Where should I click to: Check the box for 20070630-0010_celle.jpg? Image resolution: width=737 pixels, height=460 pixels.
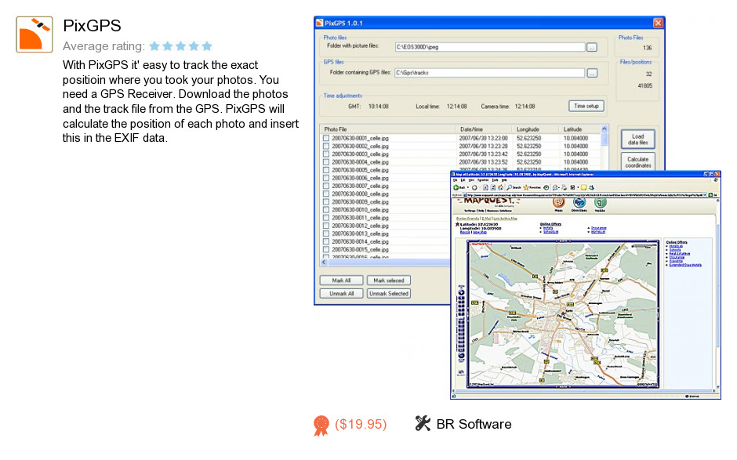tap(326, 210)
